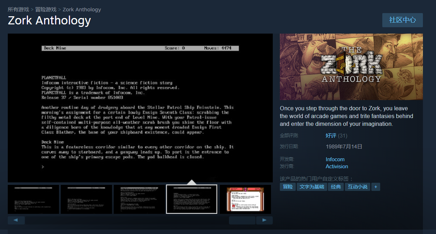Select the first screenshot thumbnail

tap(33, 199)
